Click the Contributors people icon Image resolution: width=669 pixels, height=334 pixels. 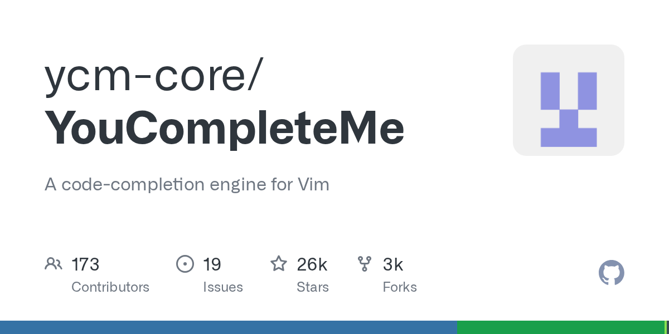[54, 263]
